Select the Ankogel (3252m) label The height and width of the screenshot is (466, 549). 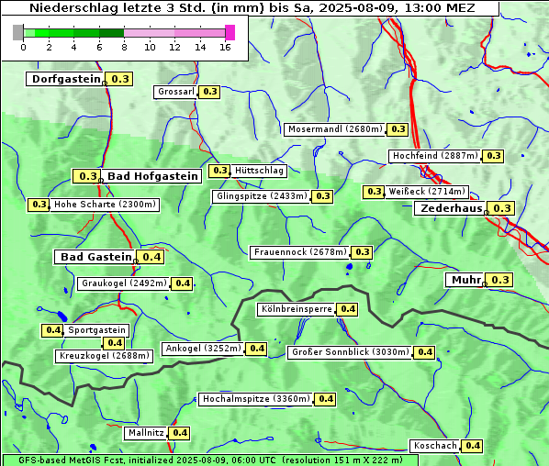coord(203,349)
